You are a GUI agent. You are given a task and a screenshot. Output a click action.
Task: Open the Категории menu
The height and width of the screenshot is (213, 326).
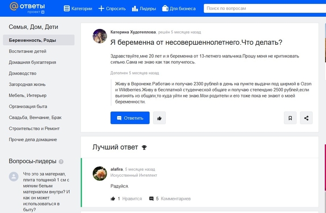pos(78,8)
